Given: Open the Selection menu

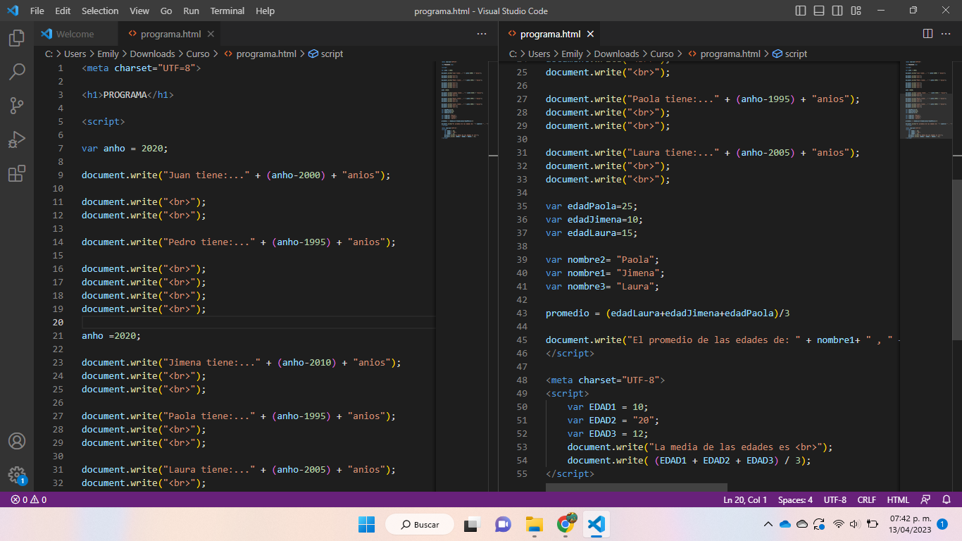Looking at the screenshot, I should pyautogui.click(x=100, y=11).
